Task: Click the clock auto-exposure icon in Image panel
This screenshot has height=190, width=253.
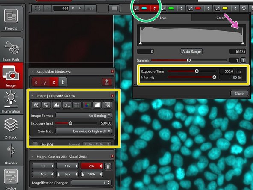Action: click(46, 105)
